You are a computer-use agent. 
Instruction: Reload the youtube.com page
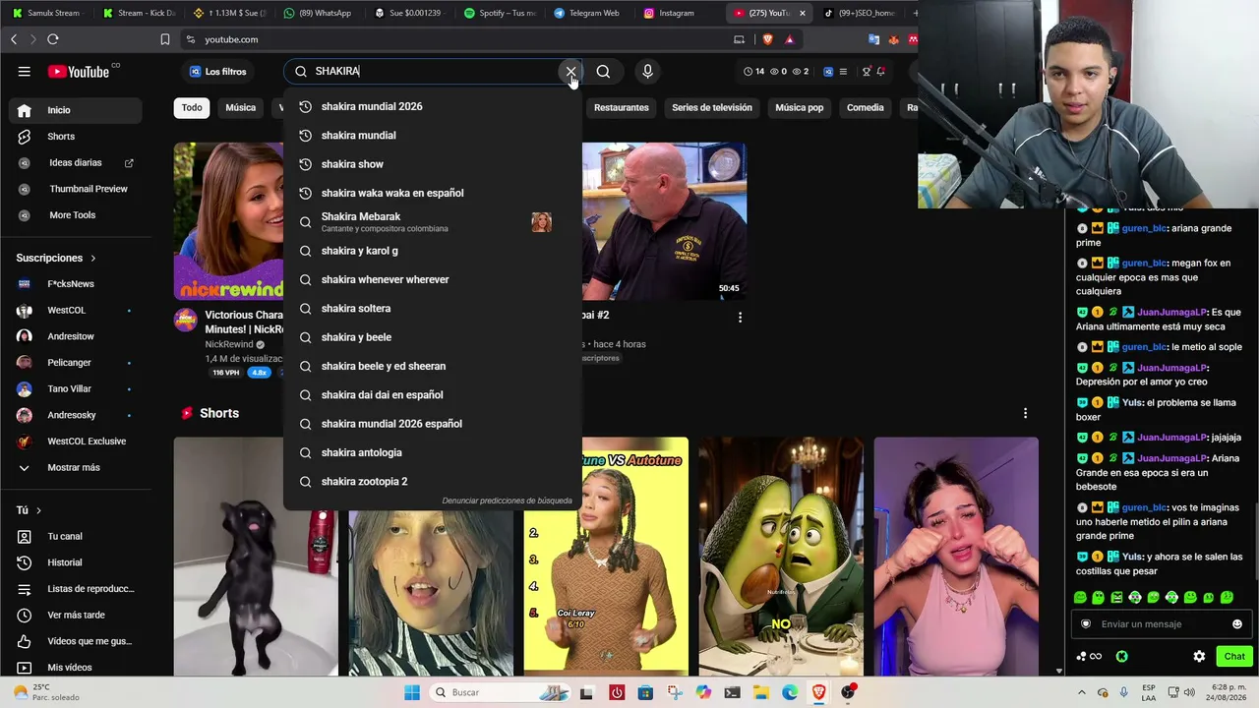tap(53, 39)
